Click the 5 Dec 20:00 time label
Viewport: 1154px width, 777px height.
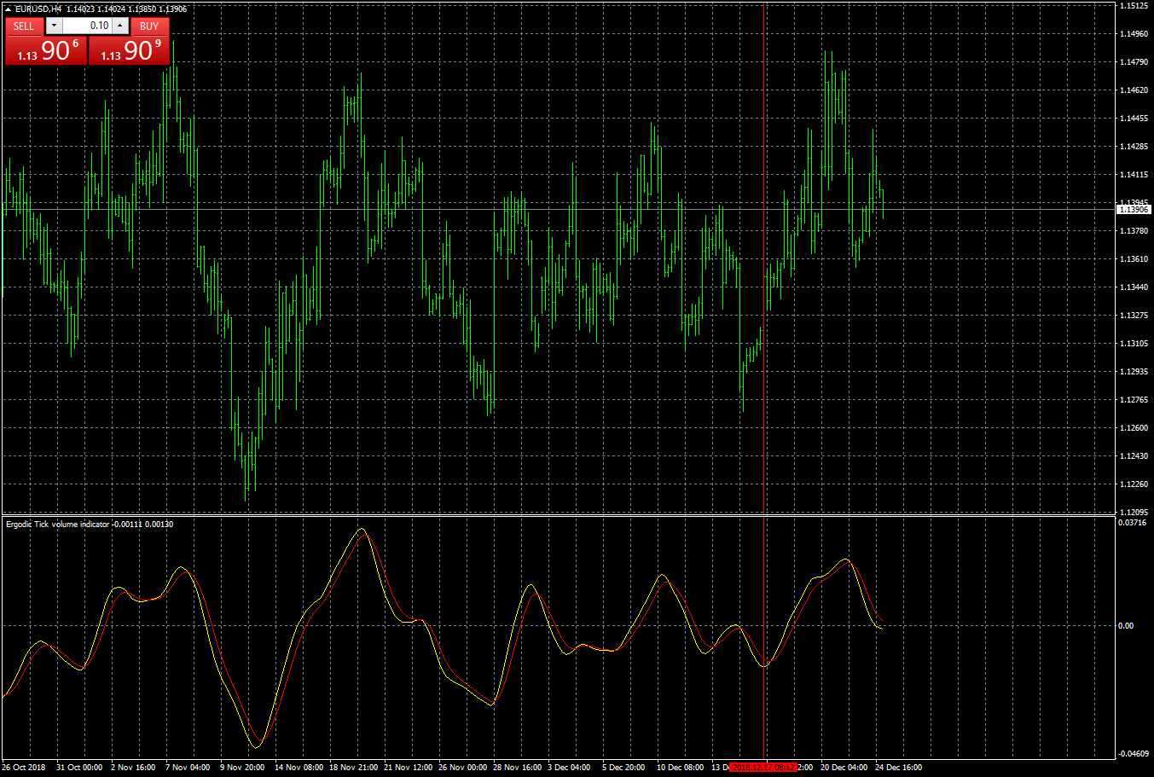tap(623, 768)
